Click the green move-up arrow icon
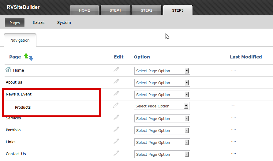273x161 pixels. coord(26,56)
